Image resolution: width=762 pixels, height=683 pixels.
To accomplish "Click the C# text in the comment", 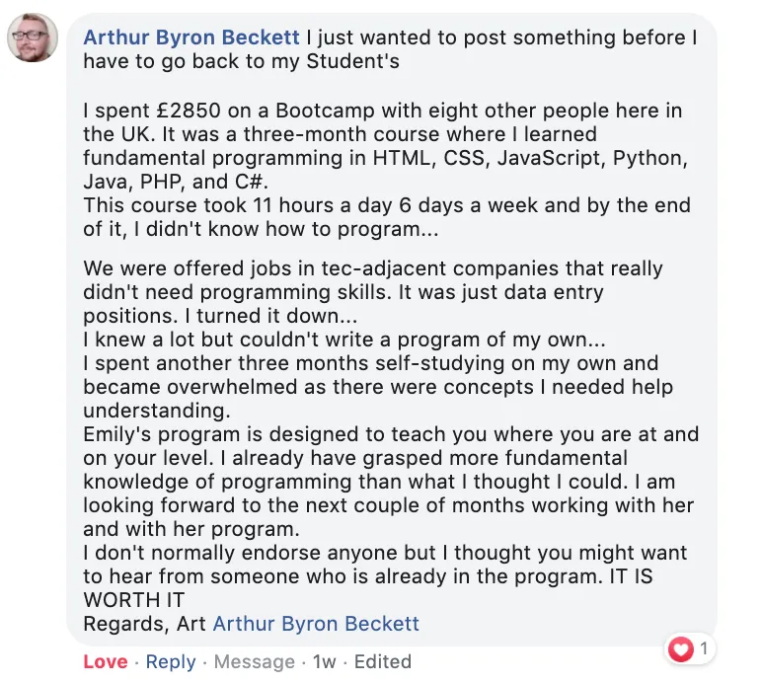I will tap(252, 182).
